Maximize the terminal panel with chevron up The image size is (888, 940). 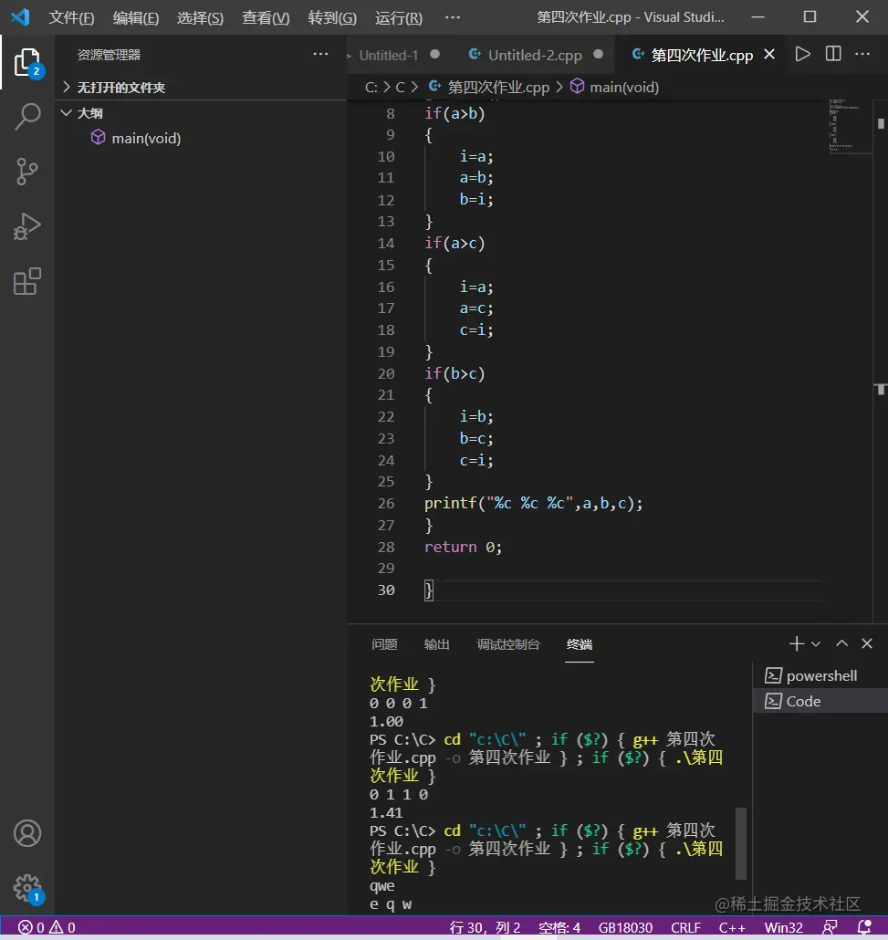click(842, 644)
